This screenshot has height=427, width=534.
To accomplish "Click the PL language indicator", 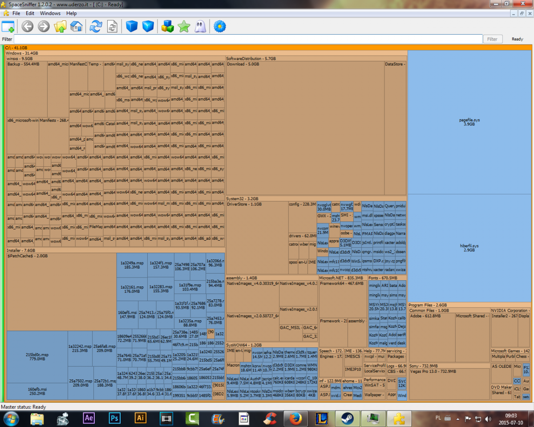I will (438, 419).
